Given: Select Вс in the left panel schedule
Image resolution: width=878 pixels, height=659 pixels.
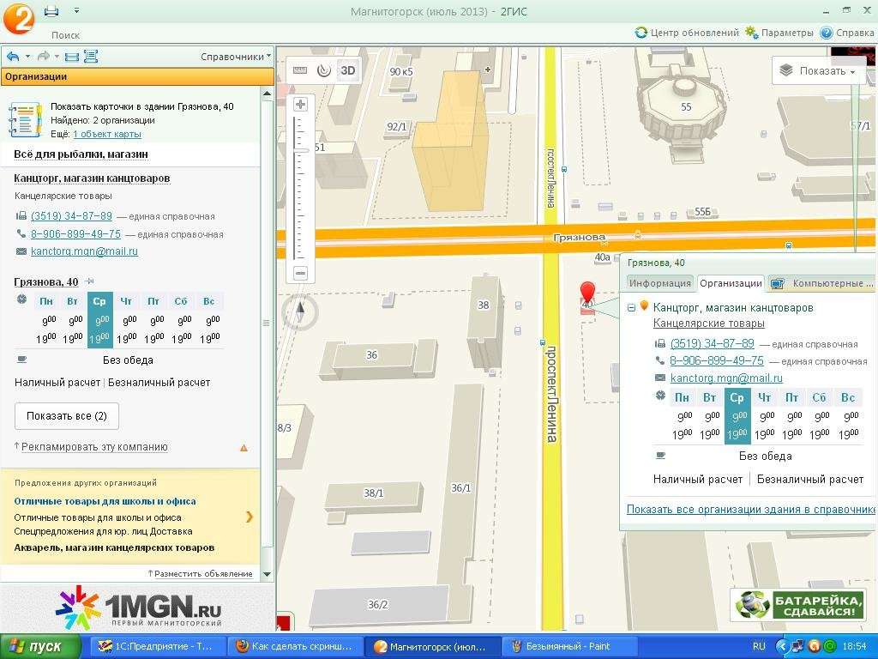Looking at the screenshot, I should click(209, 301).
